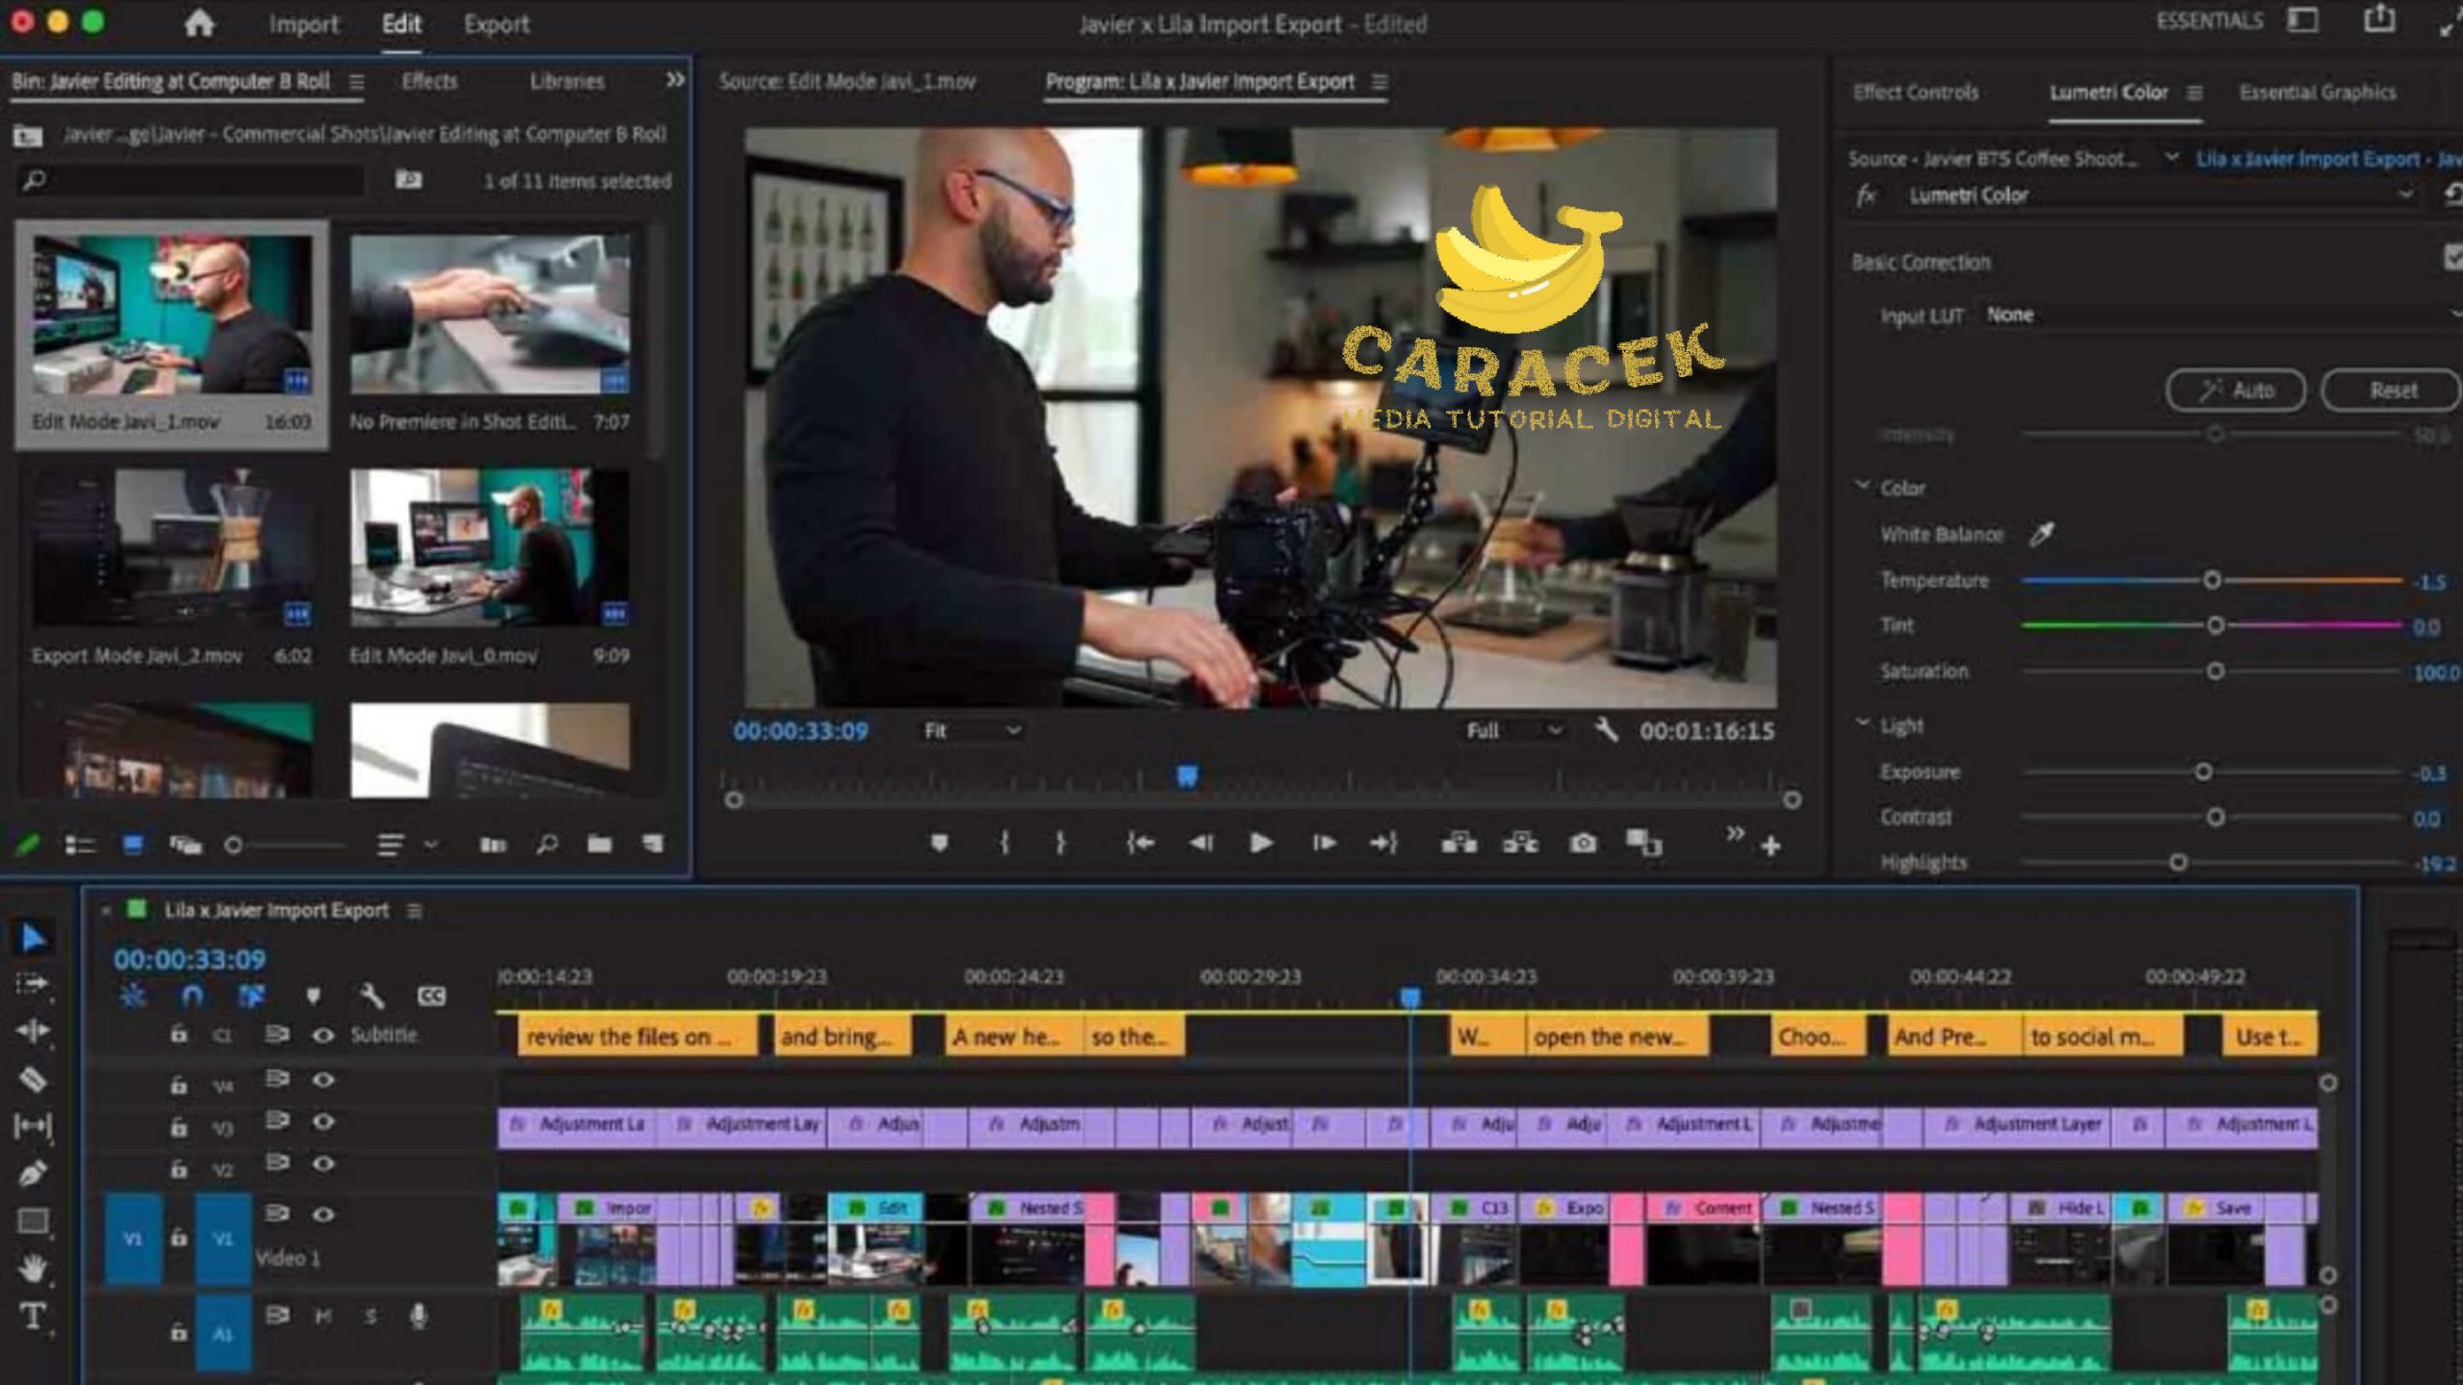
Task: Open the Export tab
Action: tap(495, 24)
